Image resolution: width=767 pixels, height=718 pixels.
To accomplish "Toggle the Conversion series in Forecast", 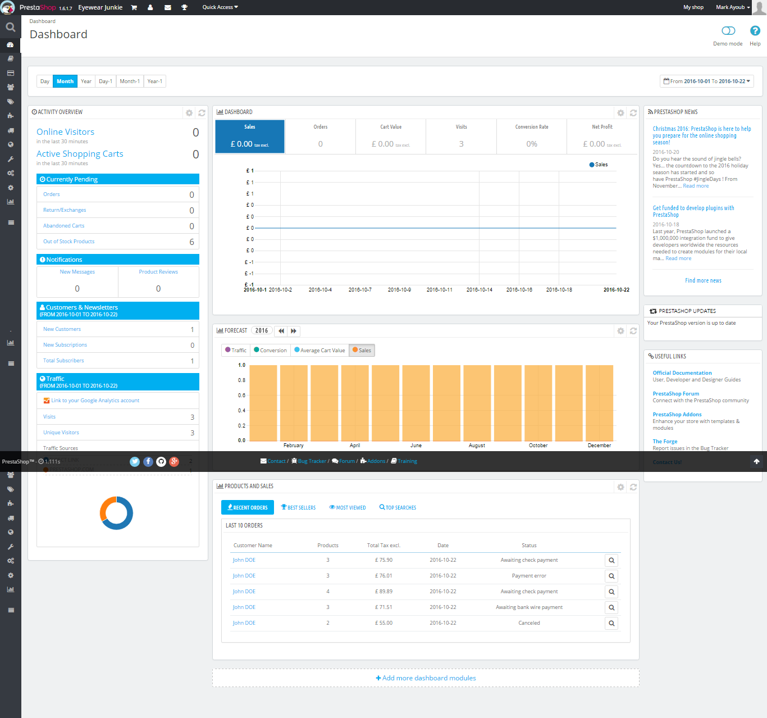I will click(270, 351).
